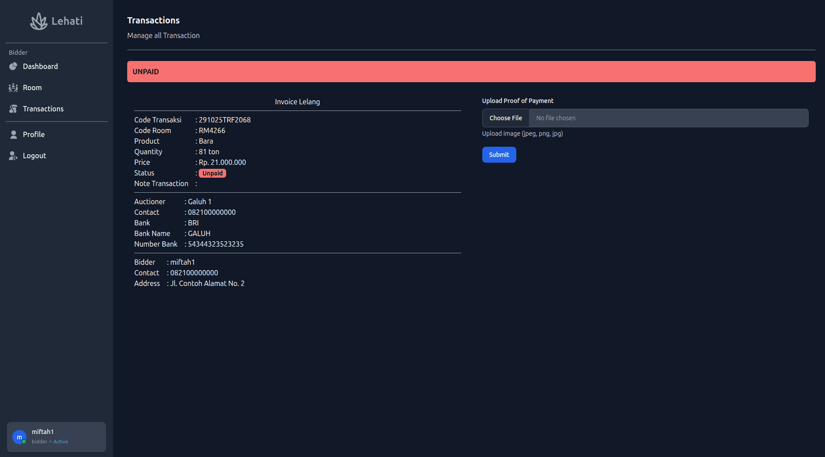Select Logout from the sidebar

34,156
